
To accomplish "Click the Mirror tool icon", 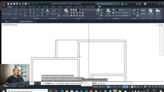I will [x=34, y=13].
